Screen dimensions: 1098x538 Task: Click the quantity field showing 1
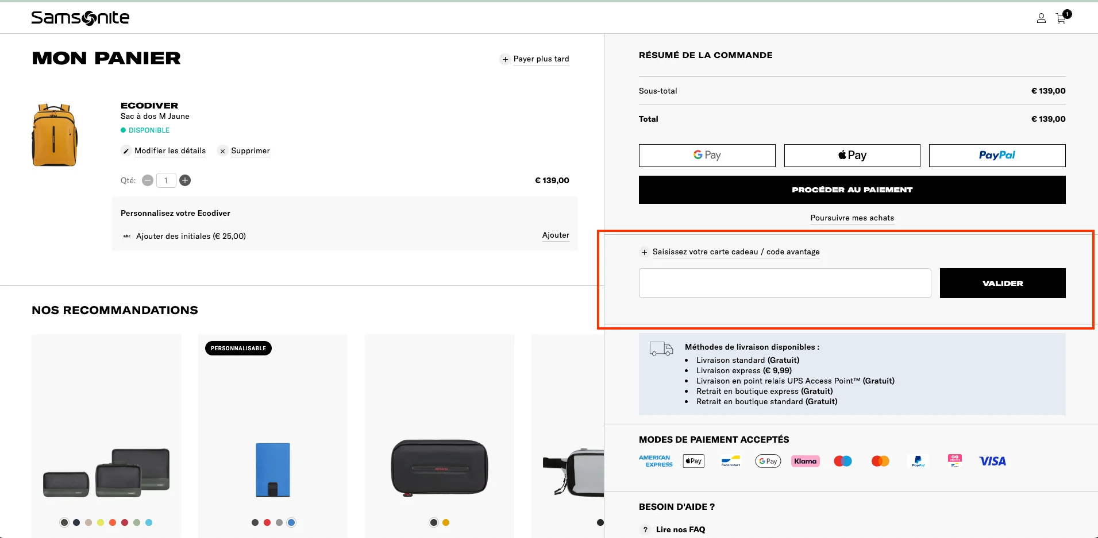166,180
